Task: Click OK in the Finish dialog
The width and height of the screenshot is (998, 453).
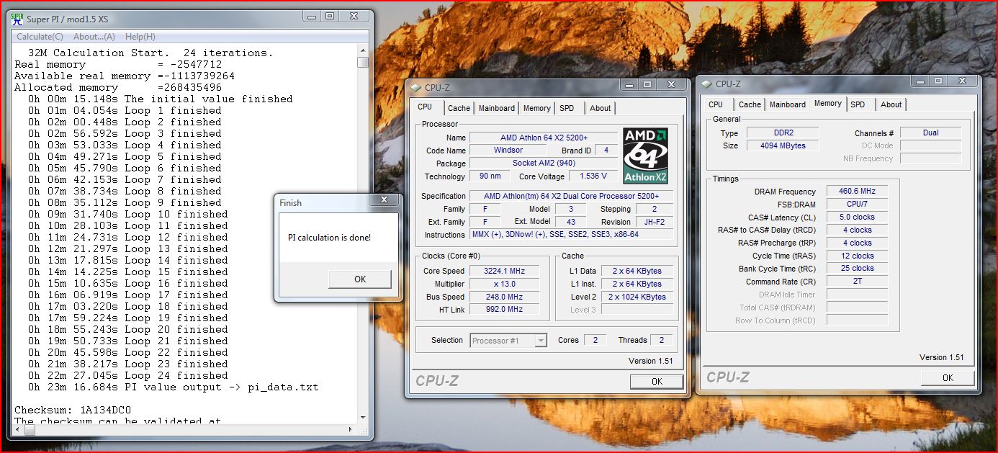Action: pyautogui.click(x=360, y=279)
